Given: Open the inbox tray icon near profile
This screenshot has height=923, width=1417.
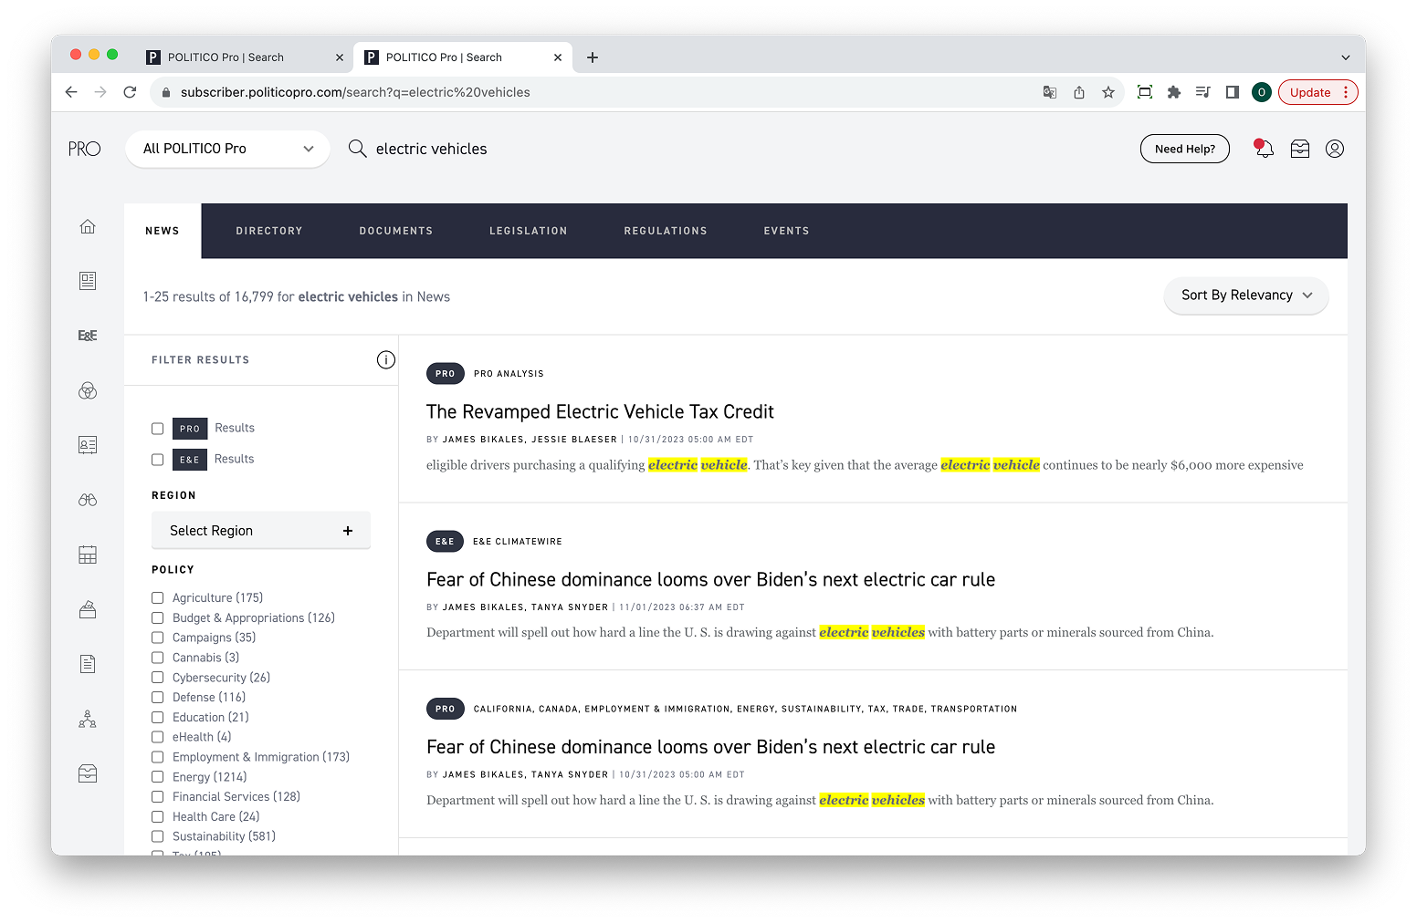Looking at the screenshot, I should click(1299, 149).
